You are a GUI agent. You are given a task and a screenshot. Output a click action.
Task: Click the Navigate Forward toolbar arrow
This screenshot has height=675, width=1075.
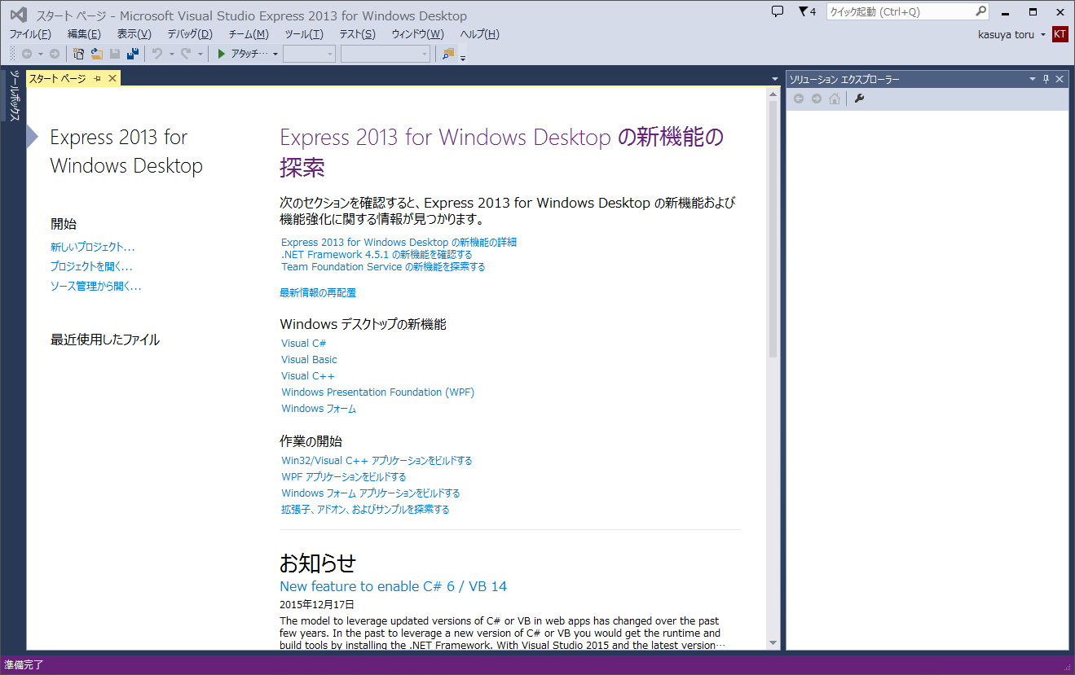pos(55,54)
